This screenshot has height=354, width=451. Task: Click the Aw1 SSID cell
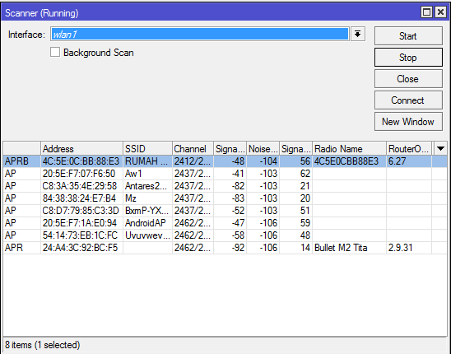pyautogui.click(x=147, y=174)
